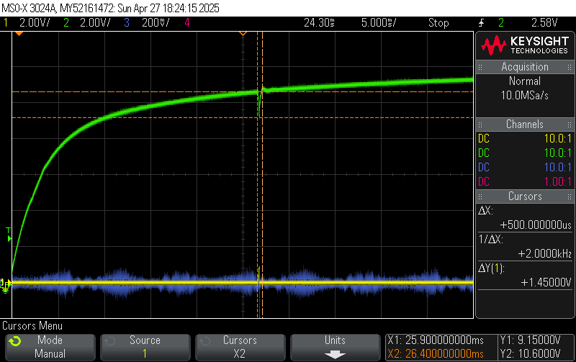This screenshot has width=576, height=362.
Task: Click the Cursors panel header
Action: (525, 196)
